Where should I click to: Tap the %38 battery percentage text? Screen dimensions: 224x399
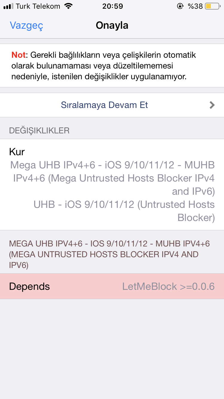pos(195,6)
